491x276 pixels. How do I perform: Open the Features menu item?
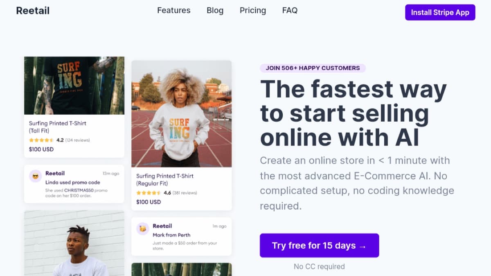(173, 11)
